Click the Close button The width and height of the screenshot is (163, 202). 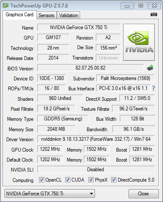click(144, 194)
